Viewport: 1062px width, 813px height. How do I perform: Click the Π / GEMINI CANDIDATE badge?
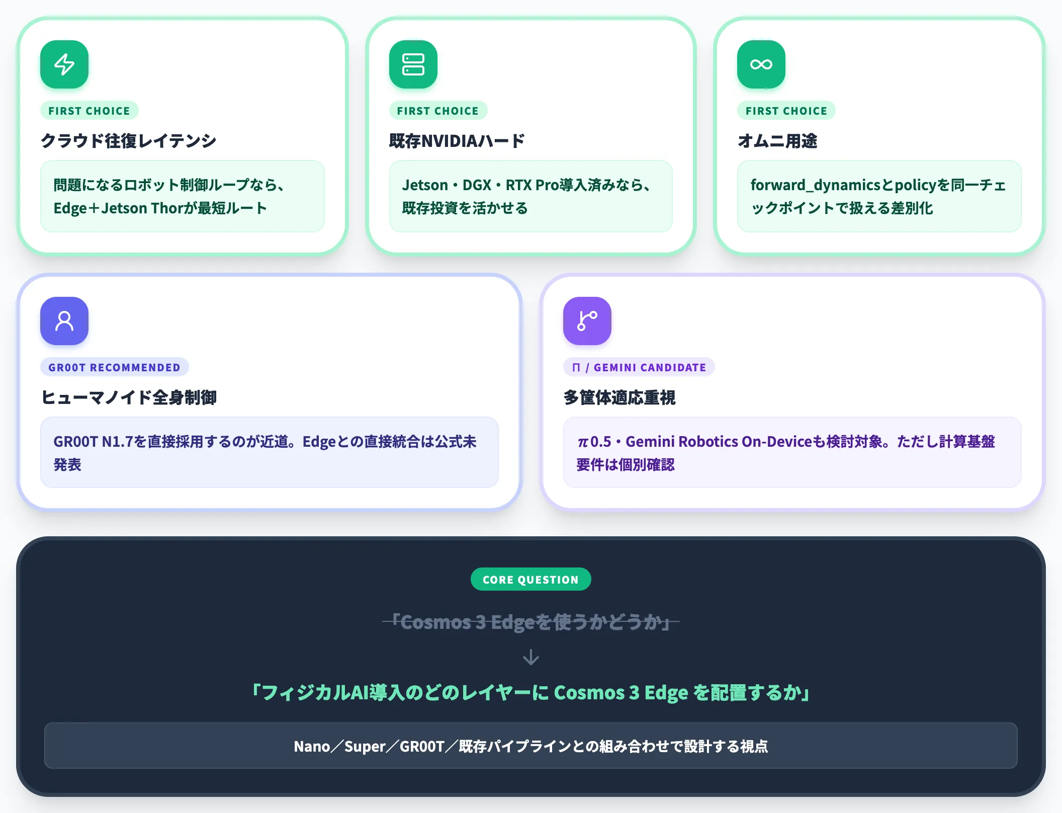click(x=639, y=367)
